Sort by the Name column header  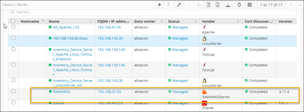click(70, 21)
